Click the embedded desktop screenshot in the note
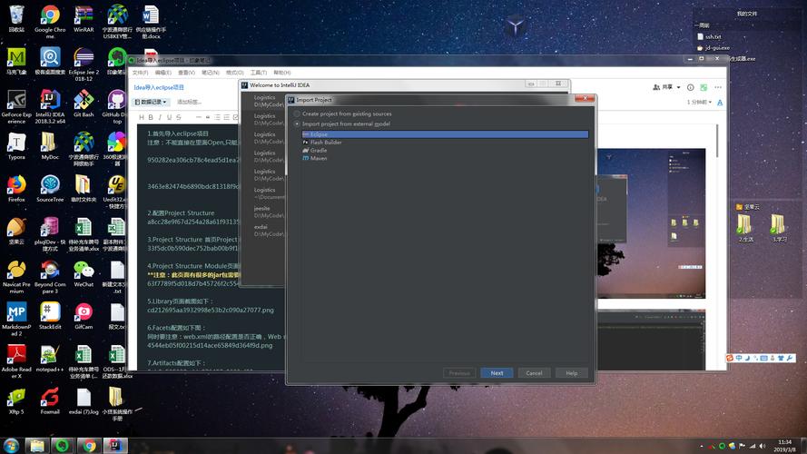The height and width of the screenshot is (454, 807). 651,223
